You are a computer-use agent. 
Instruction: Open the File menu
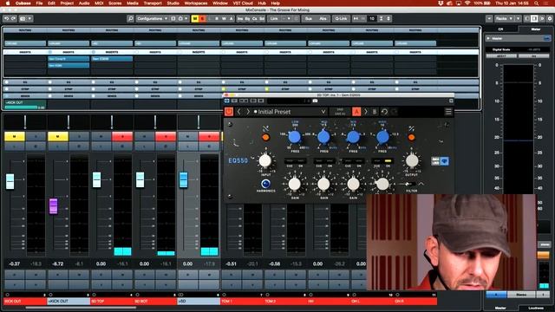(x=39, y=3)
